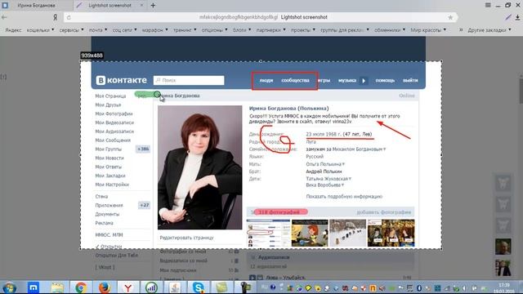Open Мои Настройки in left menu
523x294 pixels.
(112, 185)
